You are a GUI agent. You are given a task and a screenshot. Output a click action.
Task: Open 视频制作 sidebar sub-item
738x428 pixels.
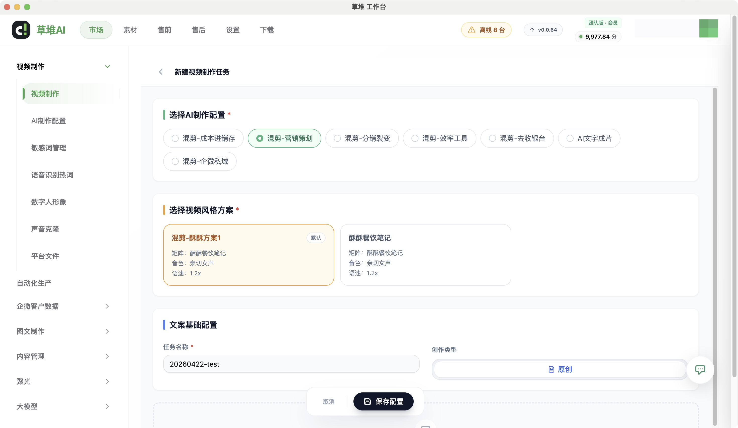[71, 94]
